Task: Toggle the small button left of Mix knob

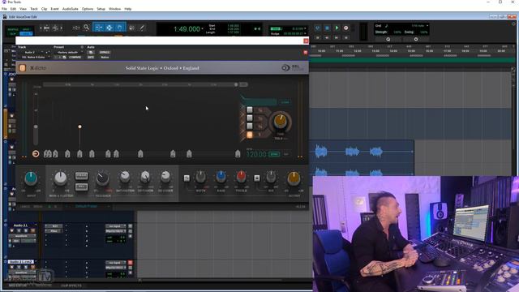Action: pyautogui.click(x=257, y=178)
